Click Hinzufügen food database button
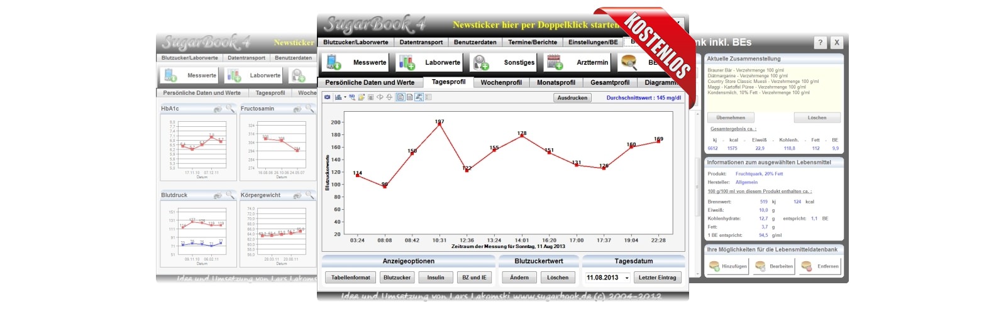The image size is (1006, 314). click(x=728, y=266)
